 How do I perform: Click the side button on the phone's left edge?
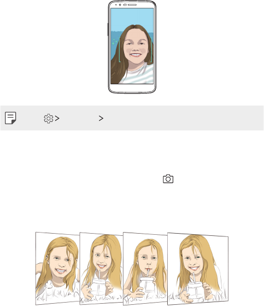[x=108, y=30]
